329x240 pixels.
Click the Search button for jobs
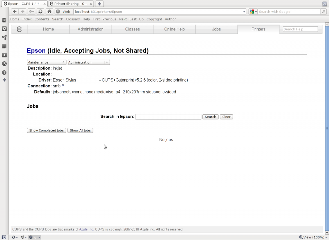210,117
